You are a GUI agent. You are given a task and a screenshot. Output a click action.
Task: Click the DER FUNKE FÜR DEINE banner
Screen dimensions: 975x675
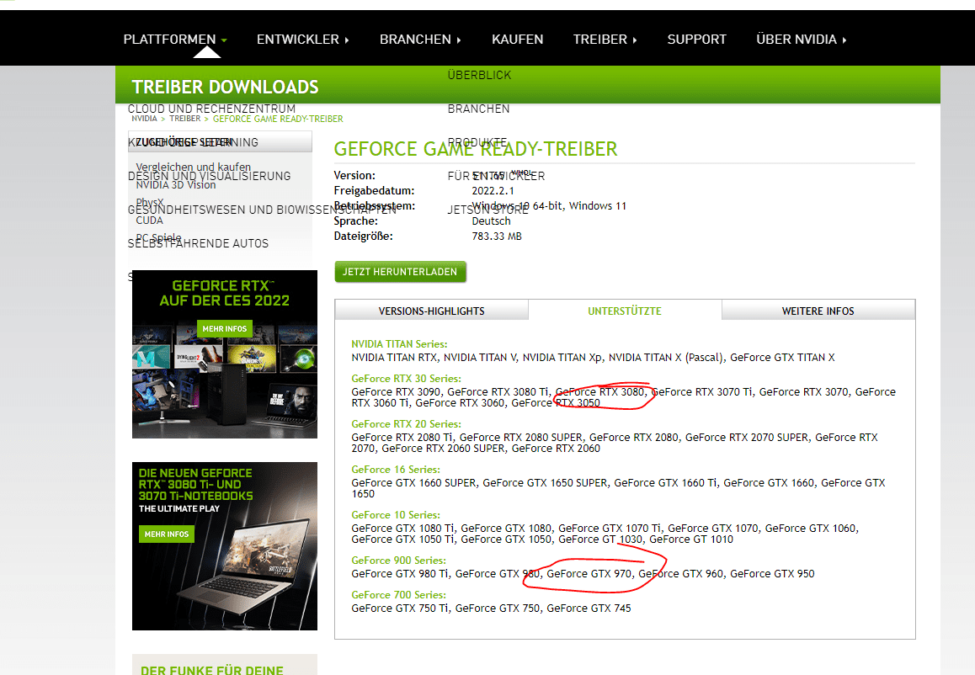225,664
